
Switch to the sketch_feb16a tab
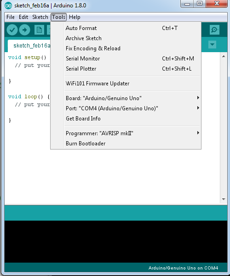pos(29,46)
